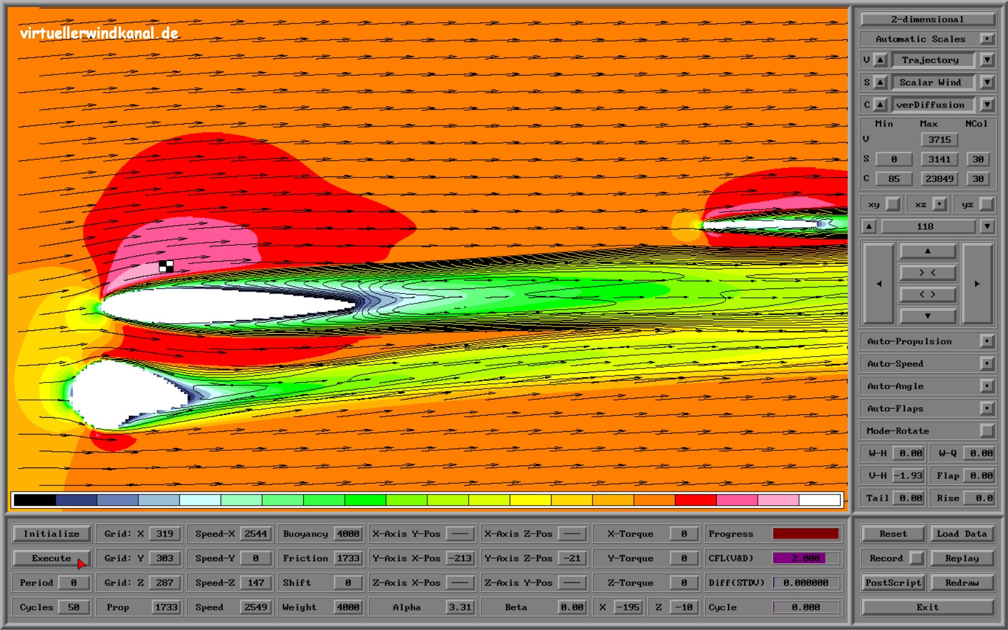Click the Redraw button
This screenshot has height=630, width=1008.
962,582
